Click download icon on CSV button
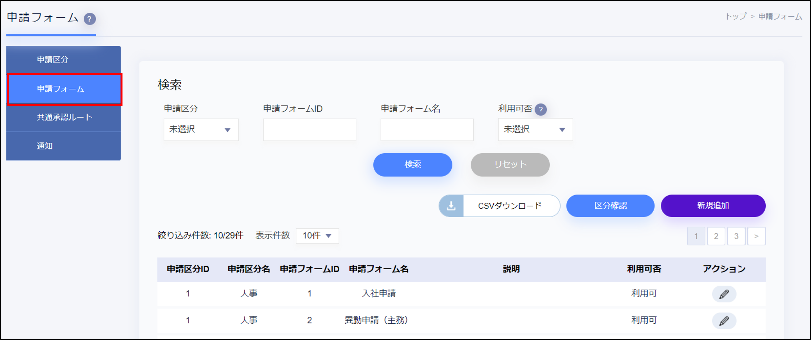This screenshot has height=340, width=811. [x=451, y=206]
